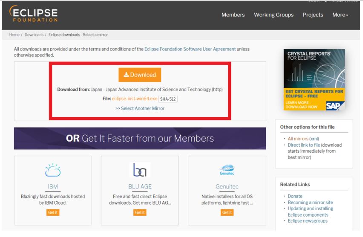
Task: Click the OR Get It Faster banner
Action: pyautogui.click(x=140, y=138)
